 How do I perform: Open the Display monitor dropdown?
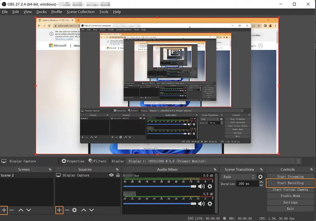click(214, 161)
